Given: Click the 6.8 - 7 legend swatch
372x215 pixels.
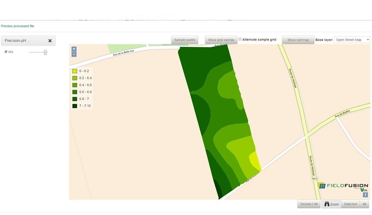Looking at the screenshot, I should coord(75,99).
